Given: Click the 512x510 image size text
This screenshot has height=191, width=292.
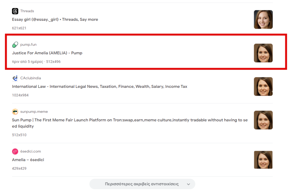Looking at the screenshot, I should (x=19, y=135).
